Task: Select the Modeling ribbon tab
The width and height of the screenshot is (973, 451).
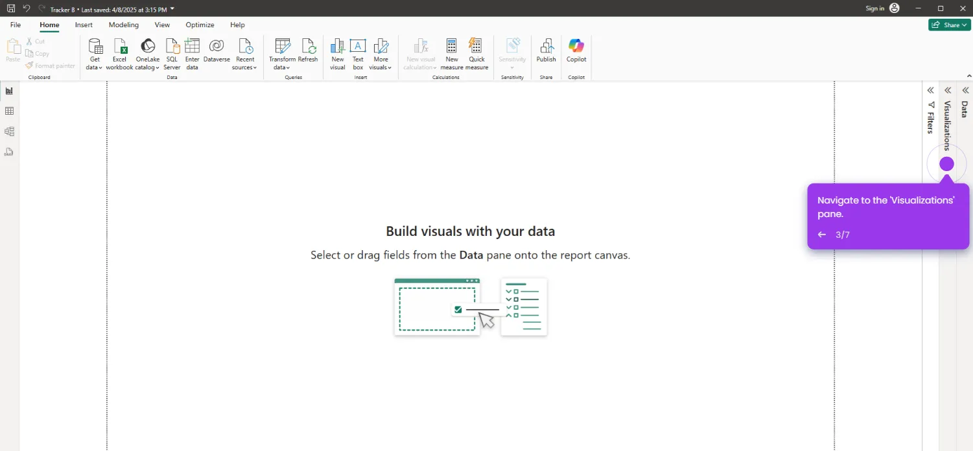Action: [124, 25]
